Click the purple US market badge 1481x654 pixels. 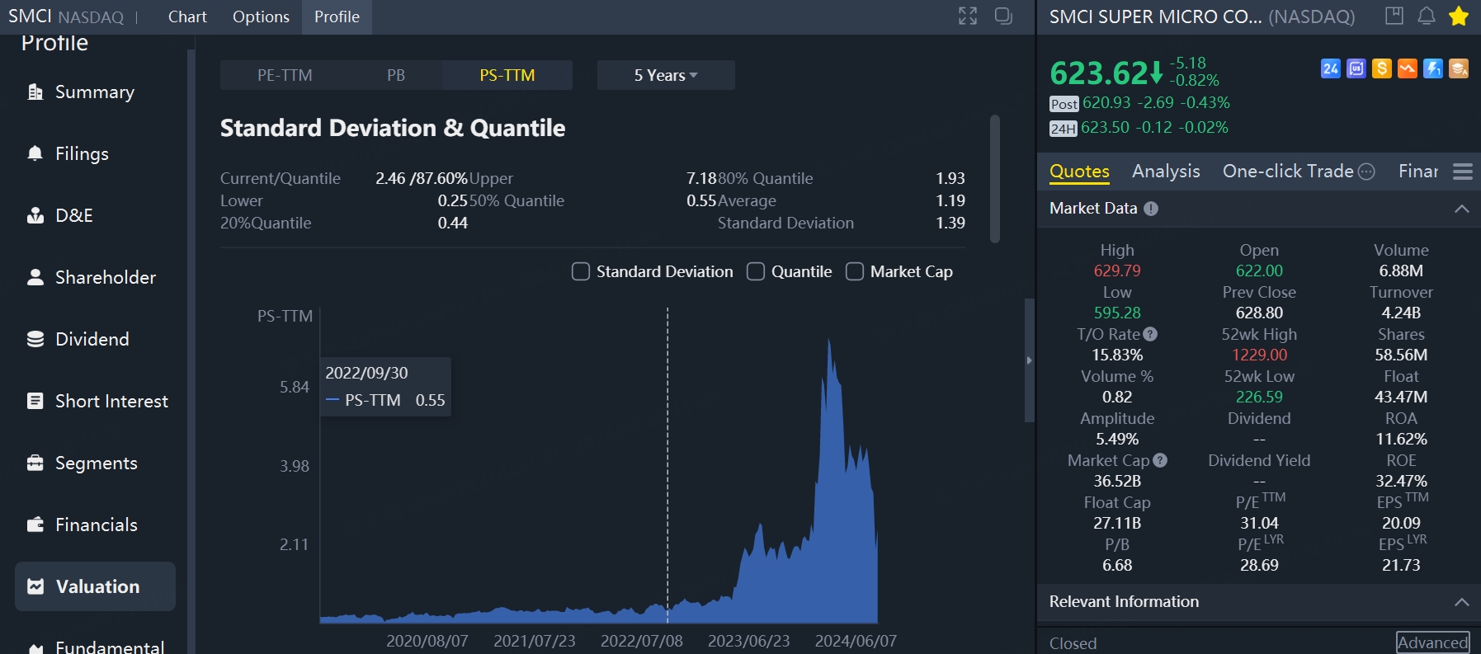1356,68
